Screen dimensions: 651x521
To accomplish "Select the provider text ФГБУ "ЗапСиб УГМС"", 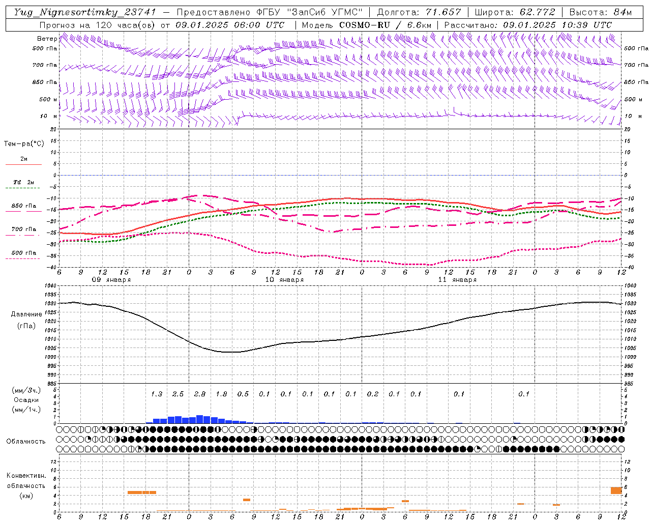I will 310,12.
